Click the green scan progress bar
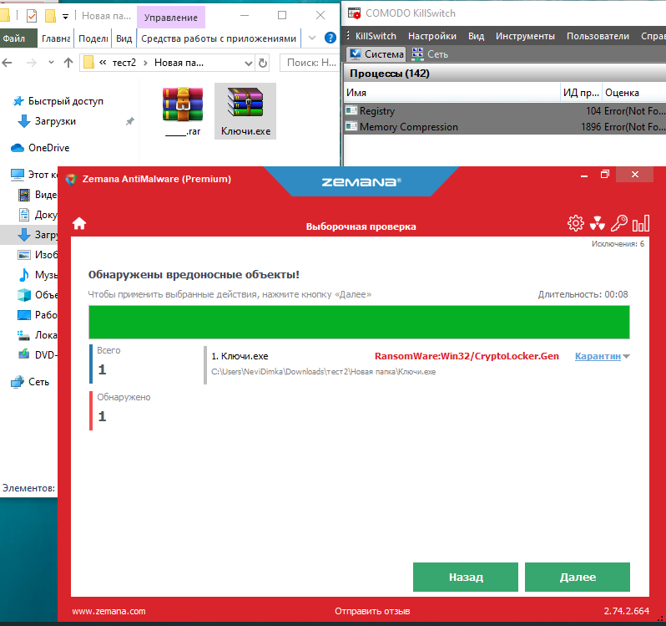Screen dimensions: 666x626 tap(359, 322)
